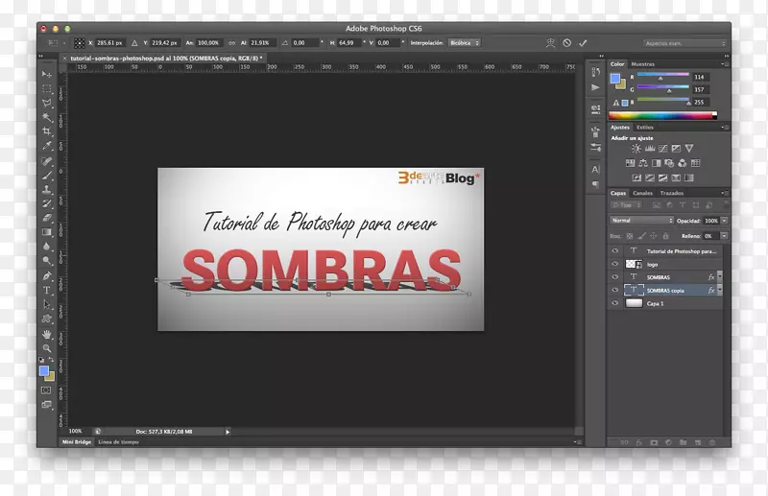Open the Character panel icon
The width and height of the screenshot is (768, 496).
[595, 170]
